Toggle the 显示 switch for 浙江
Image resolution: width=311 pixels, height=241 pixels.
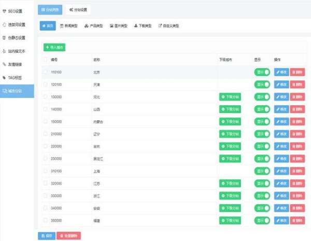[x=262, y=196]
